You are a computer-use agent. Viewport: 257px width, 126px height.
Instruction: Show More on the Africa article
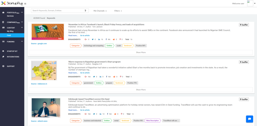coord(141,52)
